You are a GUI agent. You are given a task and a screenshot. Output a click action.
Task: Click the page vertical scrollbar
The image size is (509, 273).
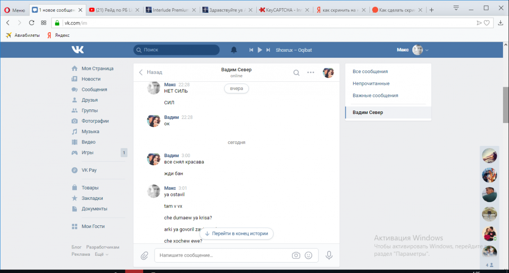pos(505,104)
